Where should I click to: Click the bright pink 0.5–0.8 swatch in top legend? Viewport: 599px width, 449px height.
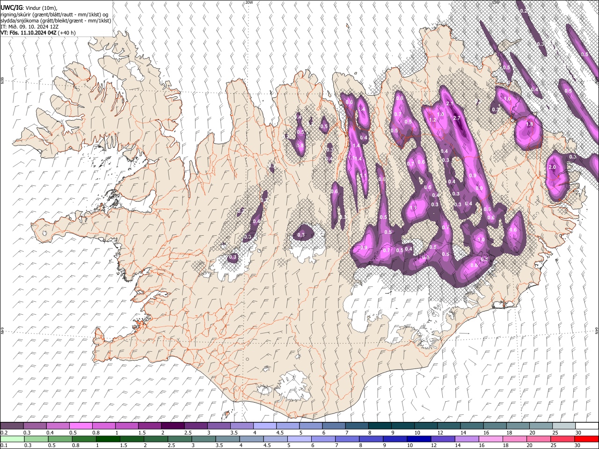point(81,426)
